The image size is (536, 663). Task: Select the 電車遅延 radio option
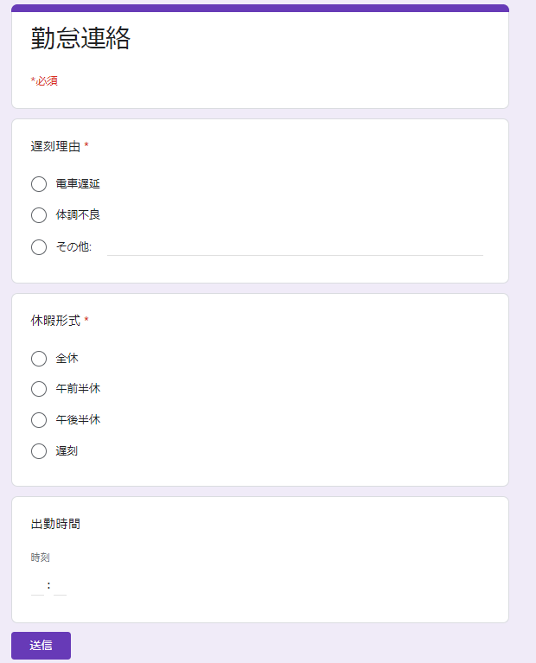tap(39, 184)
